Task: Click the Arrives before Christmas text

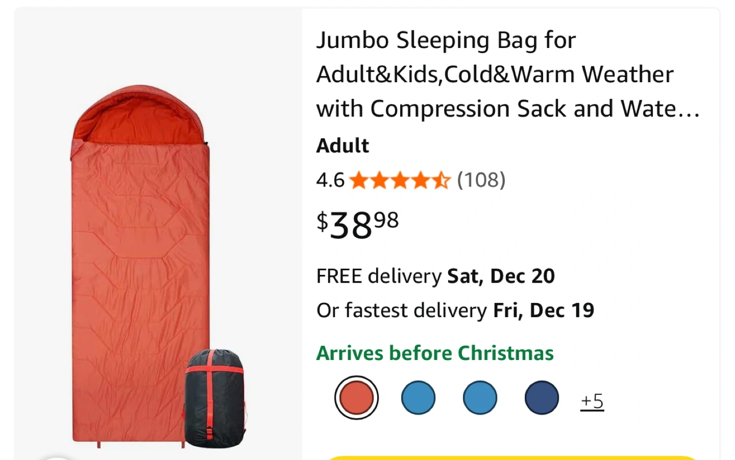Action: point(435,353)
